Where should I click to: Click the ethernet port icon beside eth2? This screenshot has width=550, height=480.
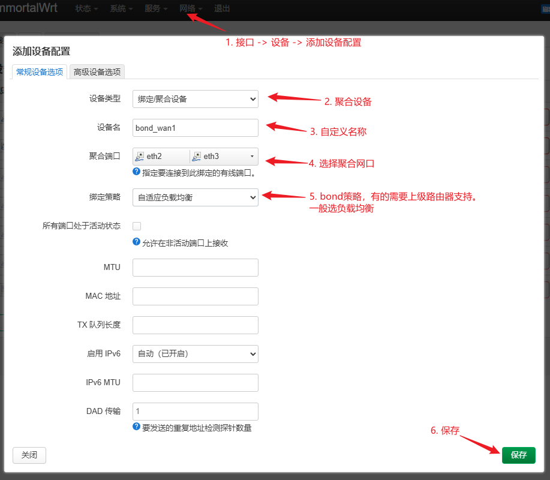(x=139, y=156)
